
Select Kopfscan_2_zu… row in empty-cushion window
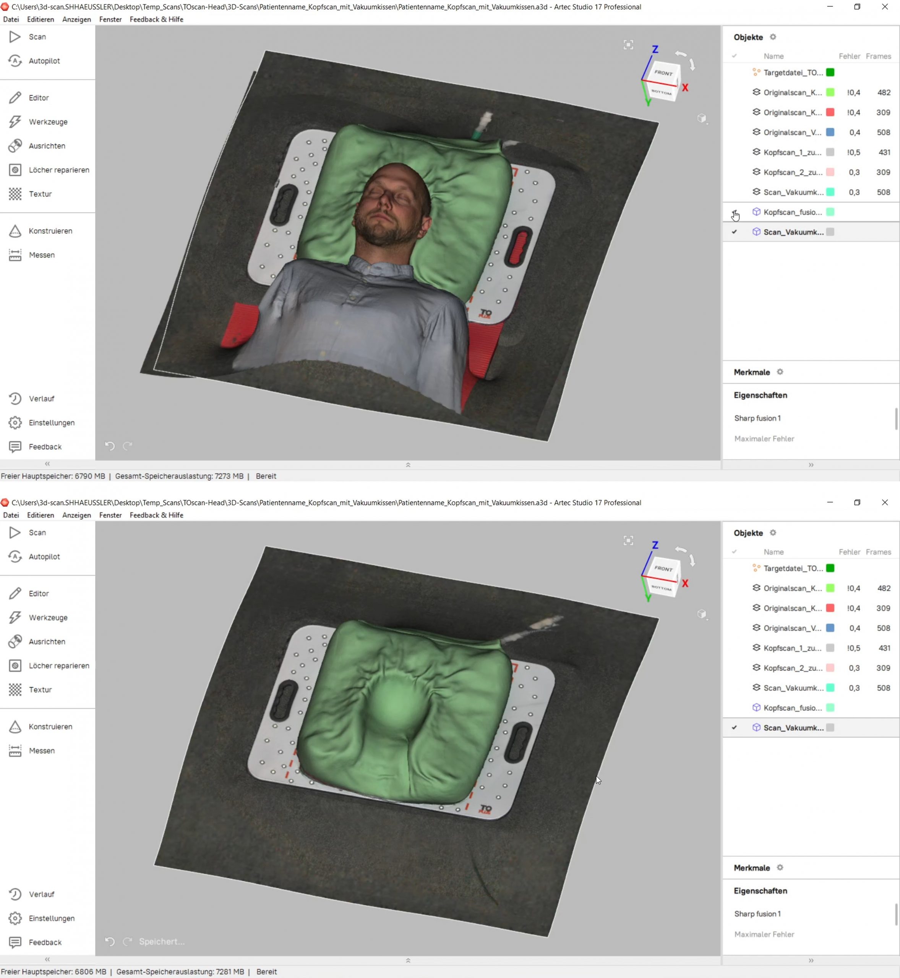pos(811,668)
